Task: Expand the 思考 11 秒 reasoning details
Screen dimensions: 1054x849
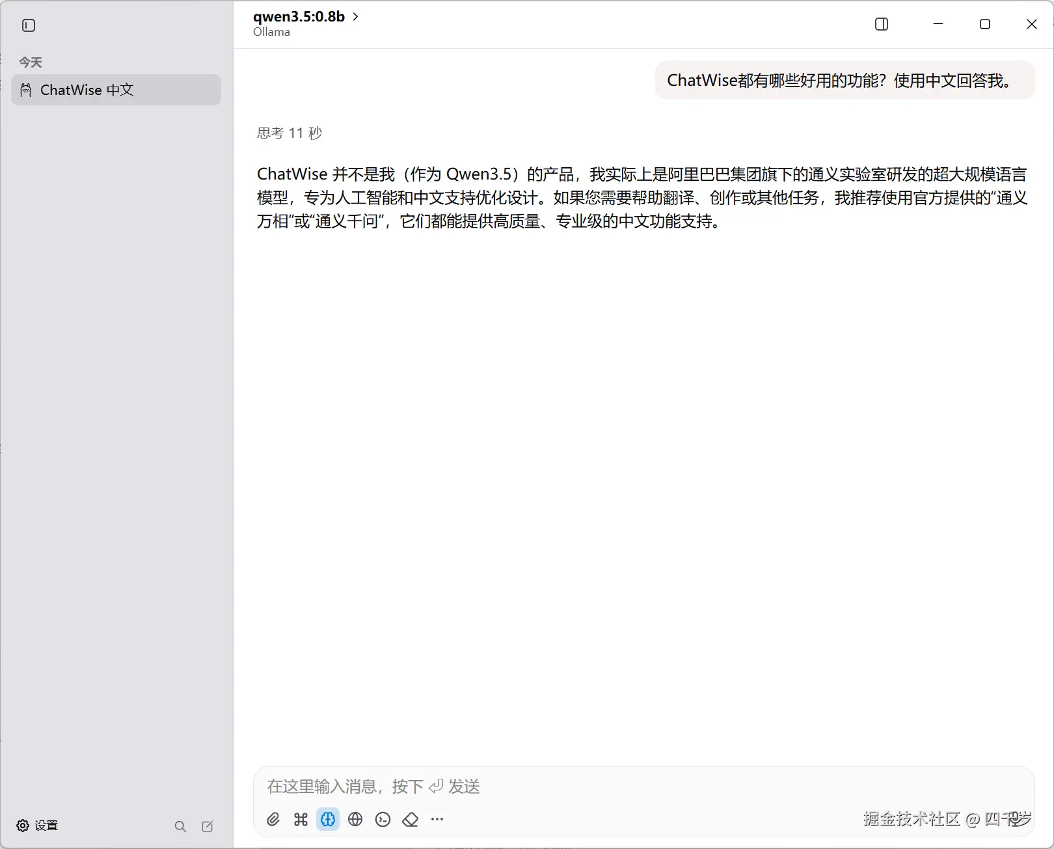Action: pyautogui.click(x=290, y=133)
